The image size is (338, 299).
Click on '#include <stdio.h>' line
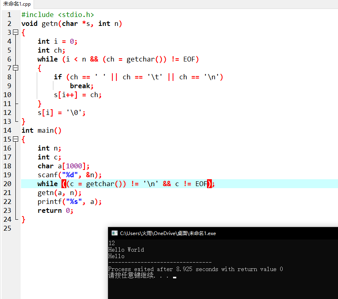click(58, 15)
